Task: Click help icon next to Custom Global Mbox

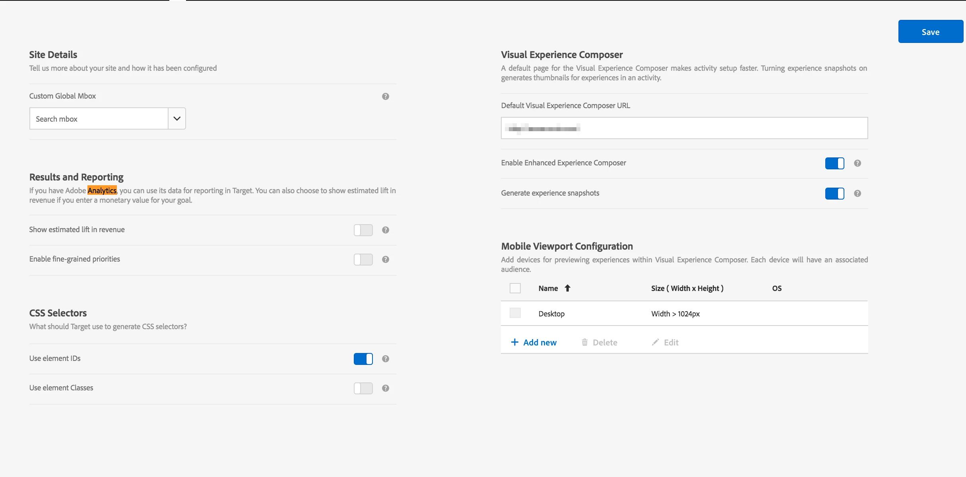Action: 385,96
